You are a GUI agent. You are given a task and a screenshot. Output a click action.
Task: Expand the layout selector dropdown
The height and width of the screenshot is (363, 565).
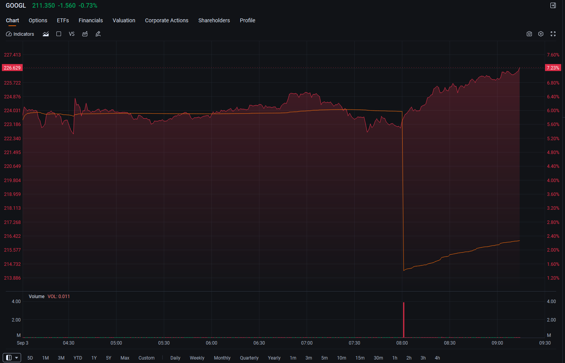[12, 358]
